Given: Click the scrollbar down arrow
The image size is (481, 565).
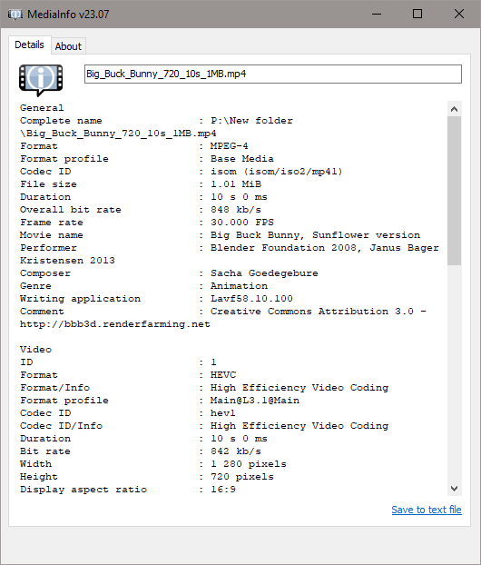Looking at the screenshot, I should 454,489.
